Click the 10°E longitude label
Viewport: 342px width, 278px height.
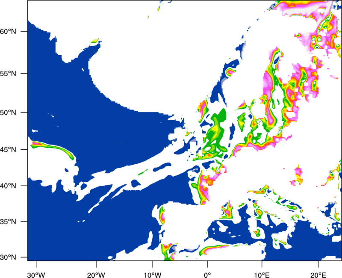coord(262,275)
